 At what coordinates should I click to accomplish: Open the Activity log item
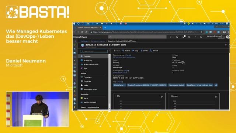93,60
